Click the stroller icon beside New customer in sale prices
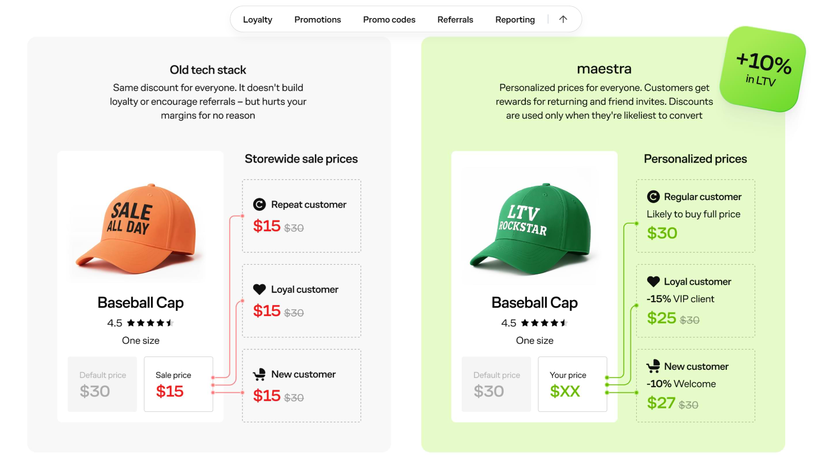This screenshot has width=814, height=457. [259, 374]
